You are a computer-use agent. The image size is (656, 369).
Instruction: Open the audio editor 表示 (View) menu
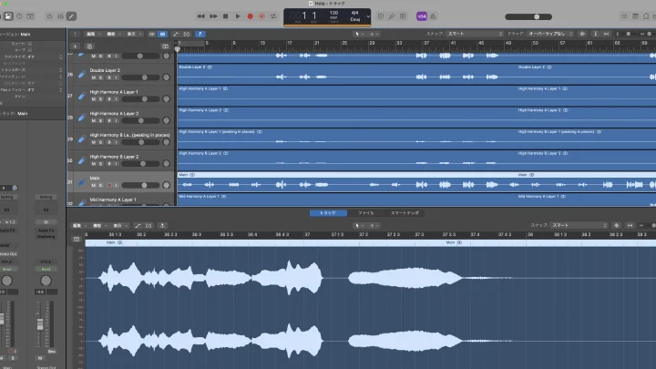click(x=119, y=226)
